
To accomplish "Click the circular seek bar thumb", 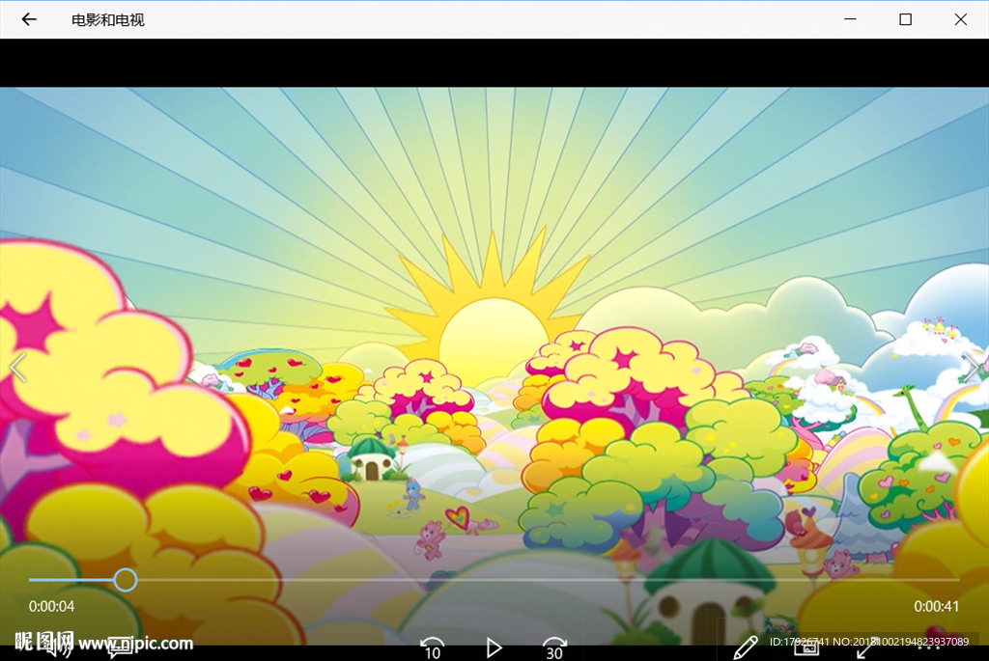I will (126, 580).
